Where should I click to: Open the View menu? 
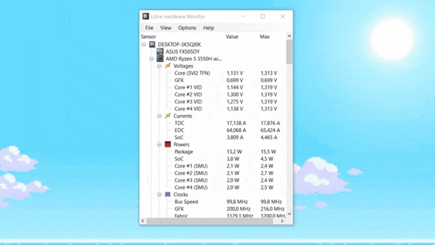click(x=166, y=28)
